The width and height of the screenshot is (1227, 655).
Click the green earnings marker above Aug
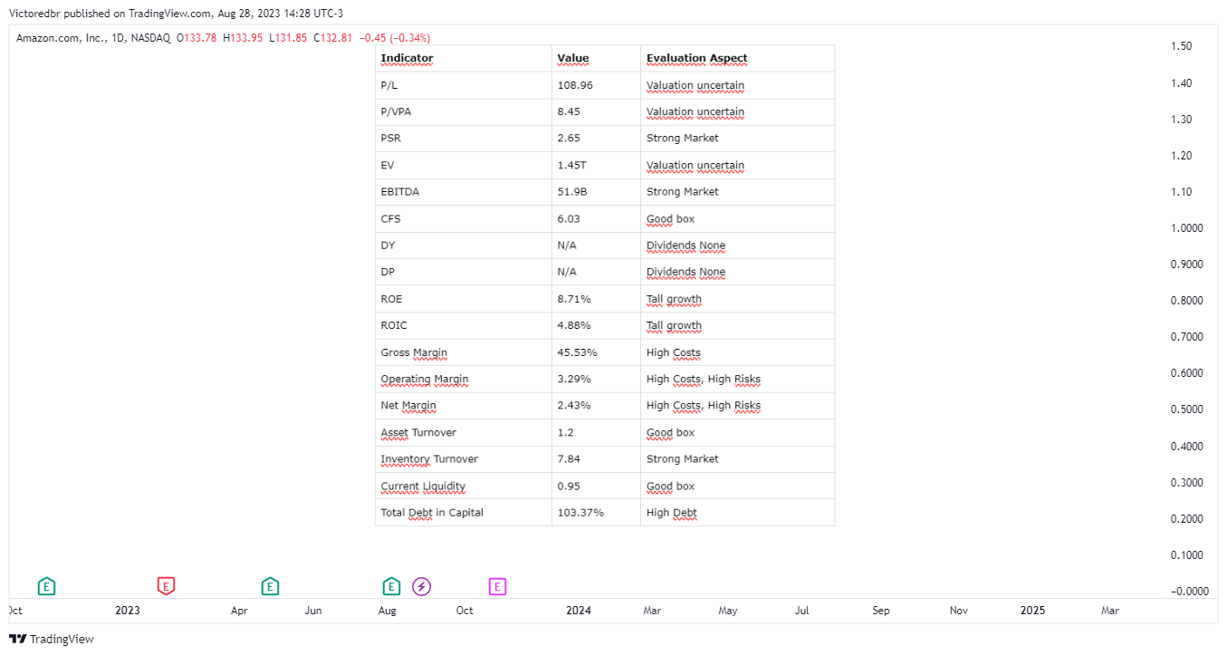(x=391, y=586)
